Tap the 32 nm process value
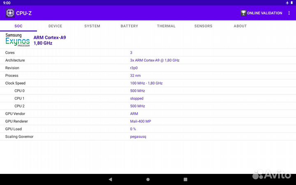This screenshot has height=185, width=296. click(x=135, y=76)
